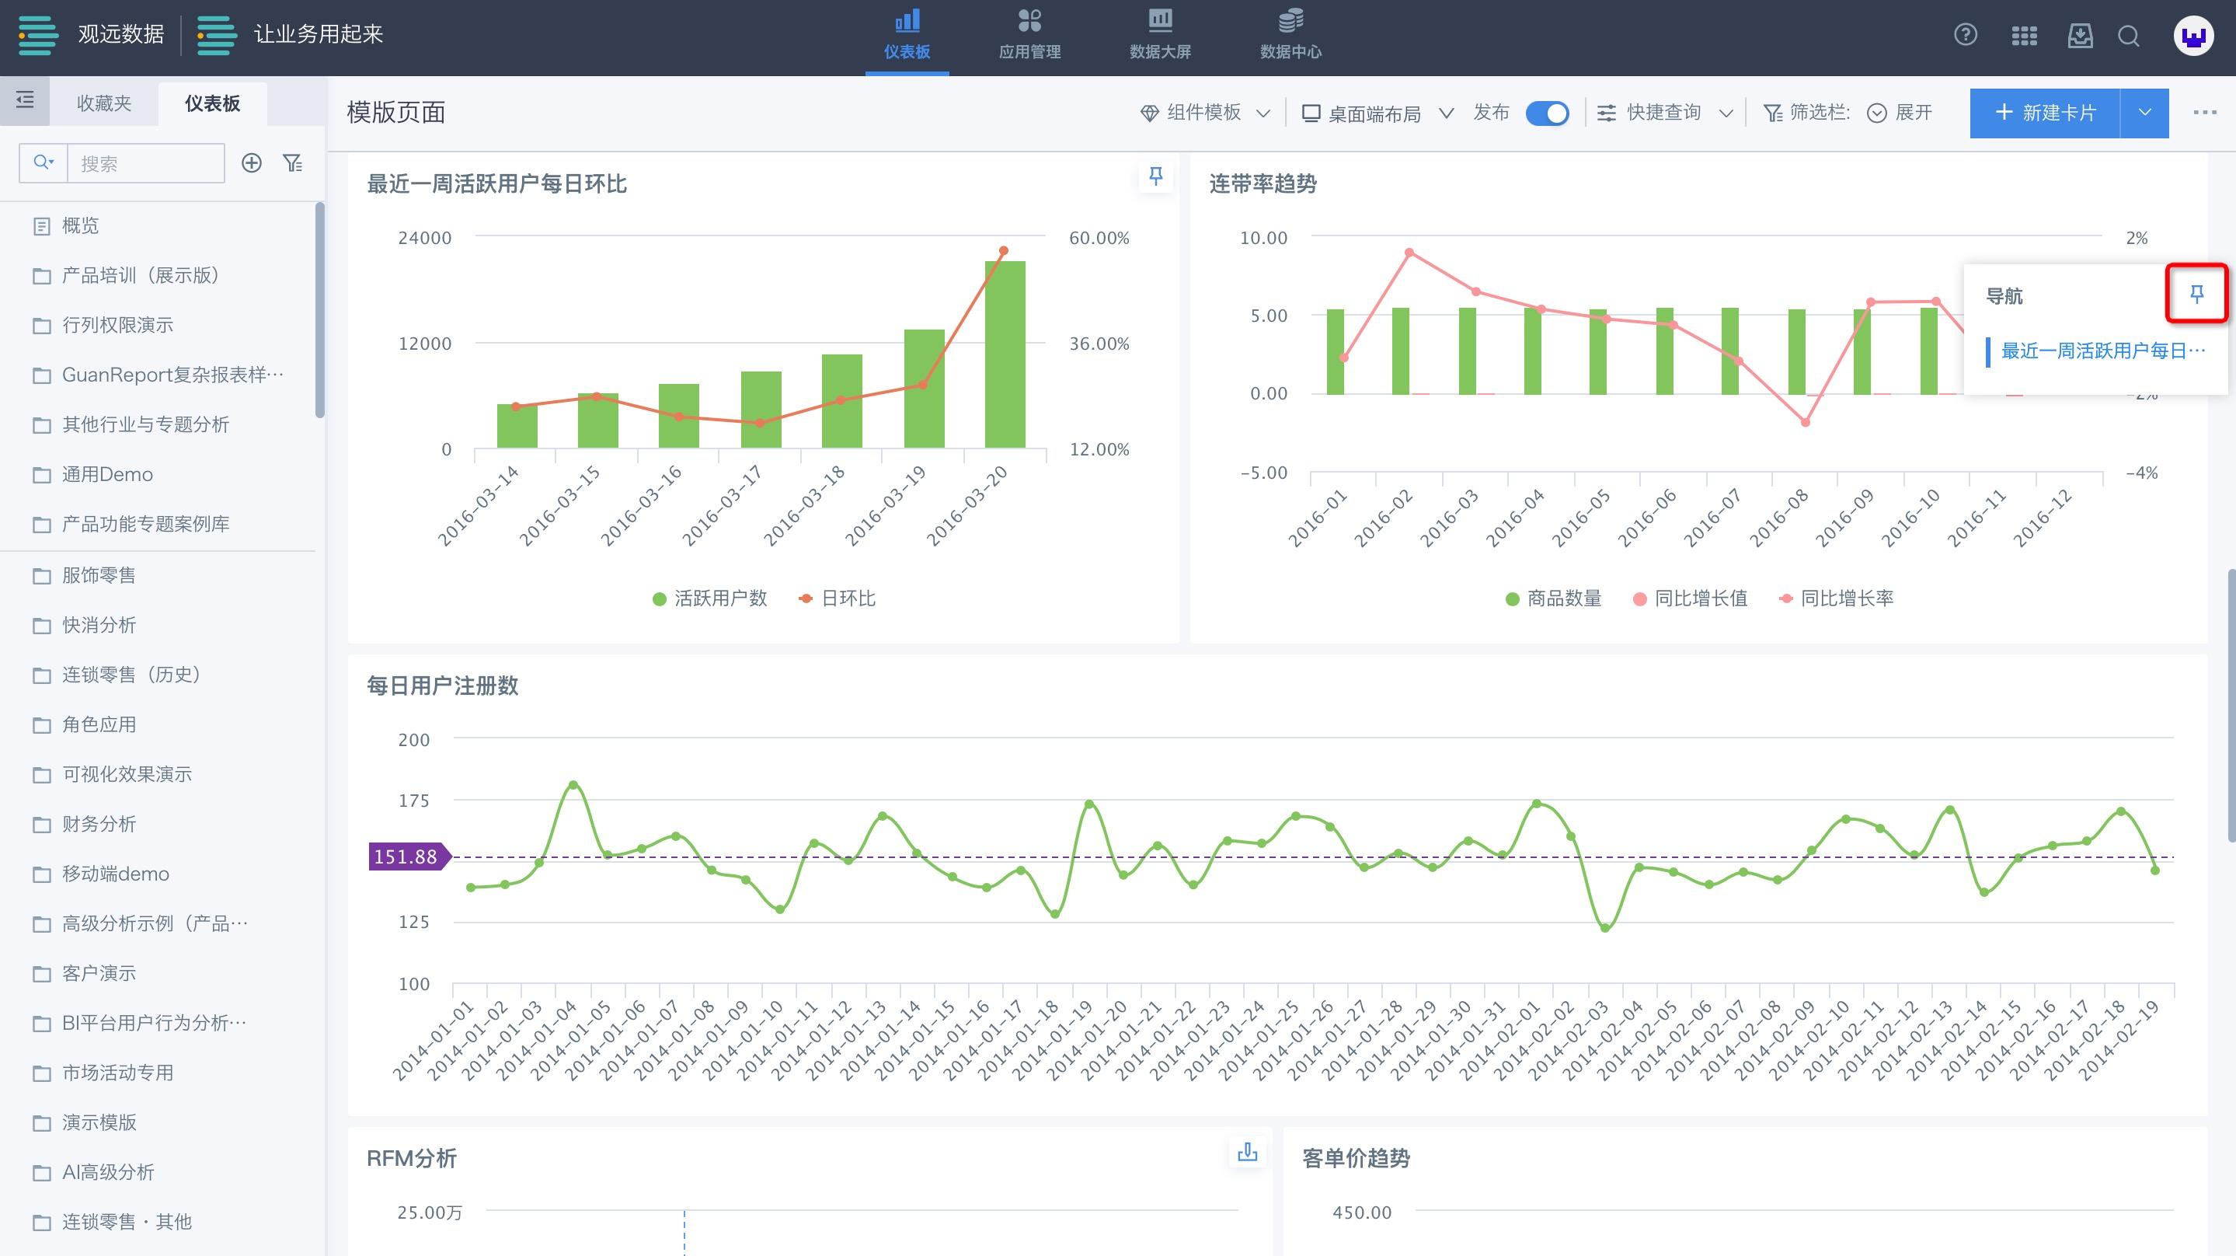Open the user avatar menu
2236x1256 pixels.
click(x=2193, y=36)
